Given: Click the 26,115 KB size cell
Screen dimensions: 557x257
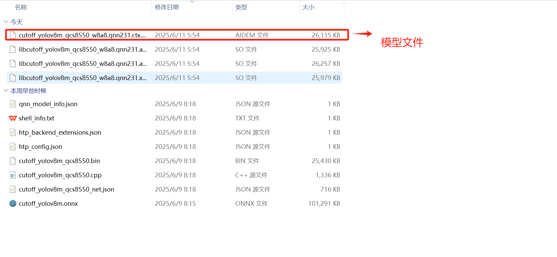Looking at the screenshot, I should (x=326, y=35).
